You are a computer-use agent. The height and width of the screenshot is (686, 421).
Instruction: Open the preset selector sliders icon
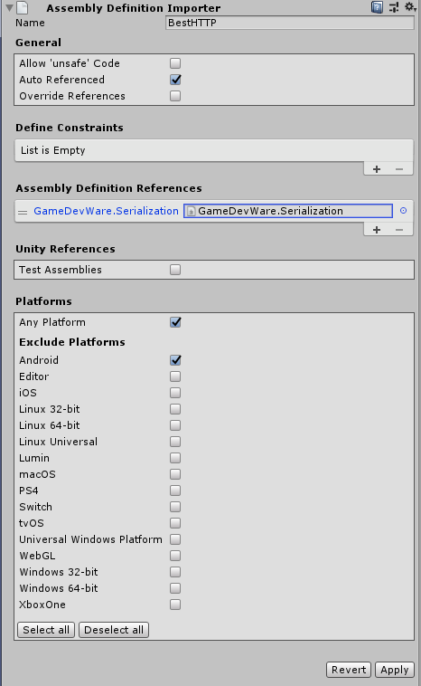tap(394, 7)
